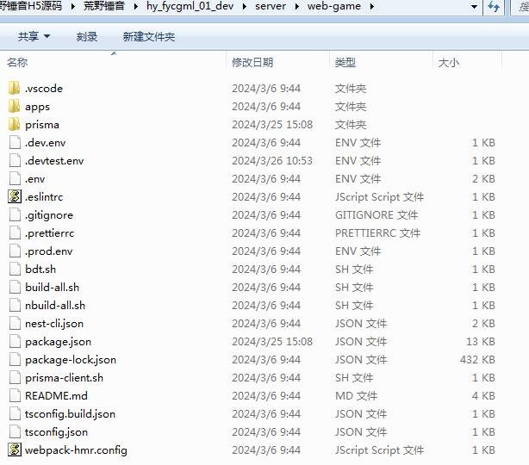Select the tsconfig.build.json file
Image resolution: width=529 pixels, height=465 pixels.
(x=70, y=414)
